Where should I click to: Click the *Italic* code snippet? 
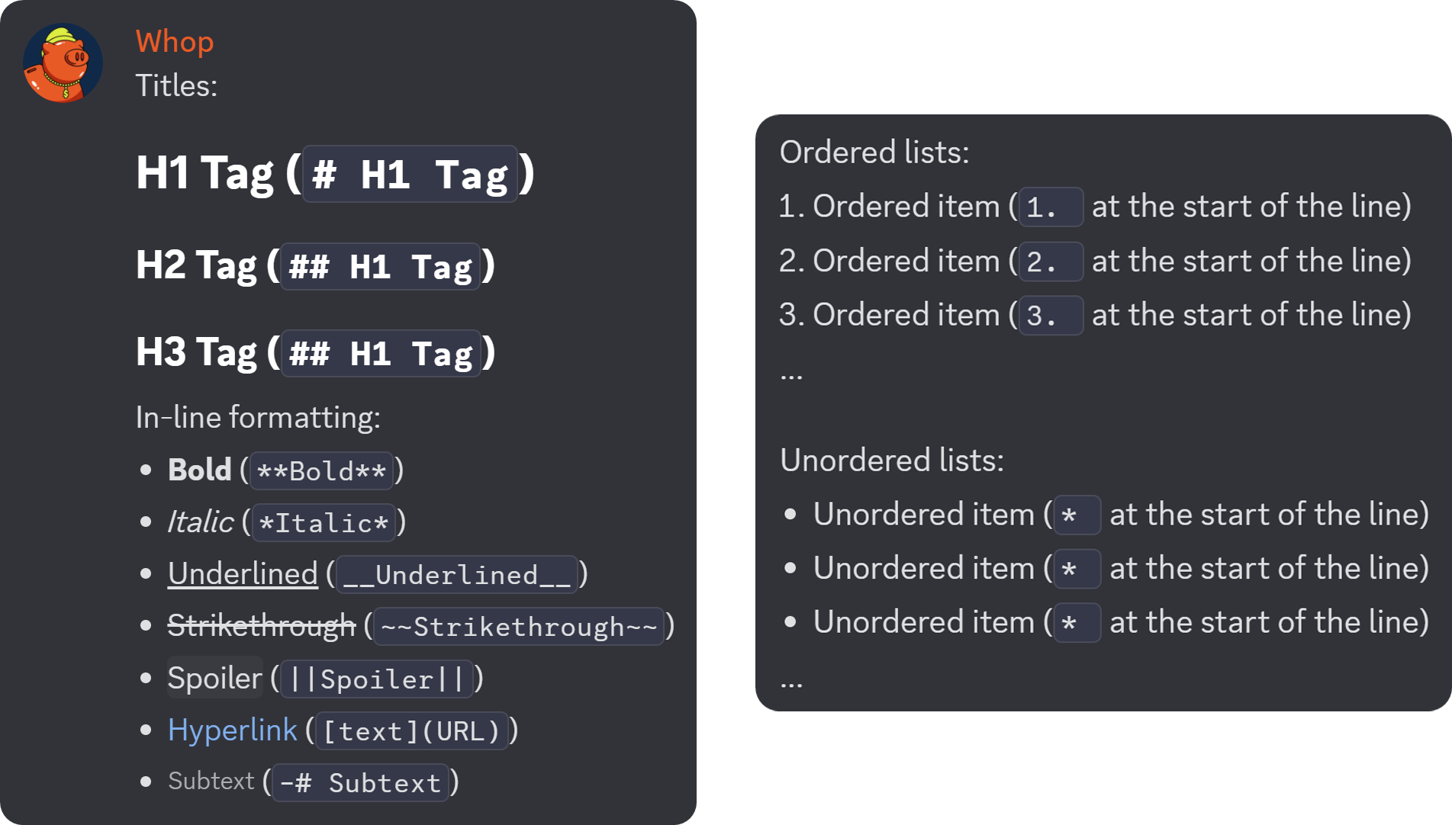[x=324, y=523]
